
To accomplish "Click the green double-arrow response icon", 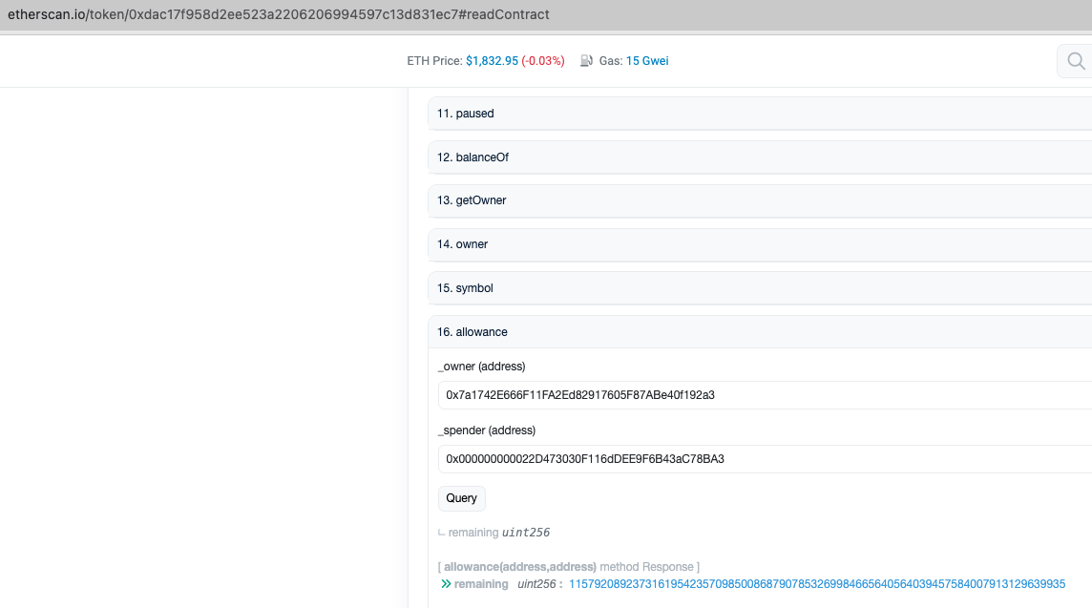I will [446, 583].
